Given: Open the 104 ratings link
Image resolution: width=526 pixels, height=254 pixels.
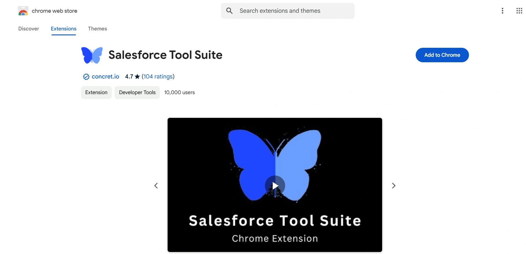Looking at the screenshot, I should click(158, 76).
